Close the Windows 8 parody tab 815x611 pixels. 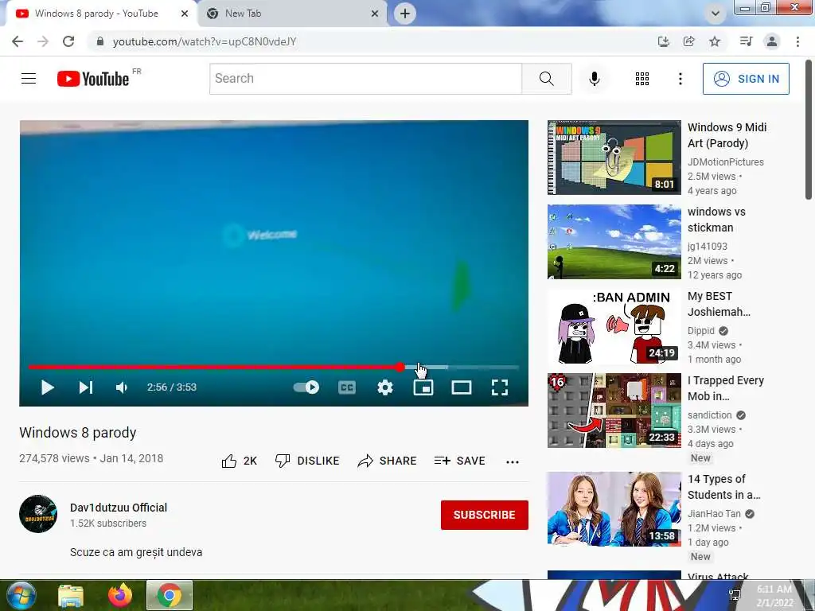pos(185,14)
